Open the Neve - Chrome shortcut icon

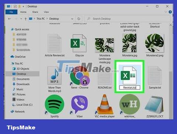tap(80, 76)
